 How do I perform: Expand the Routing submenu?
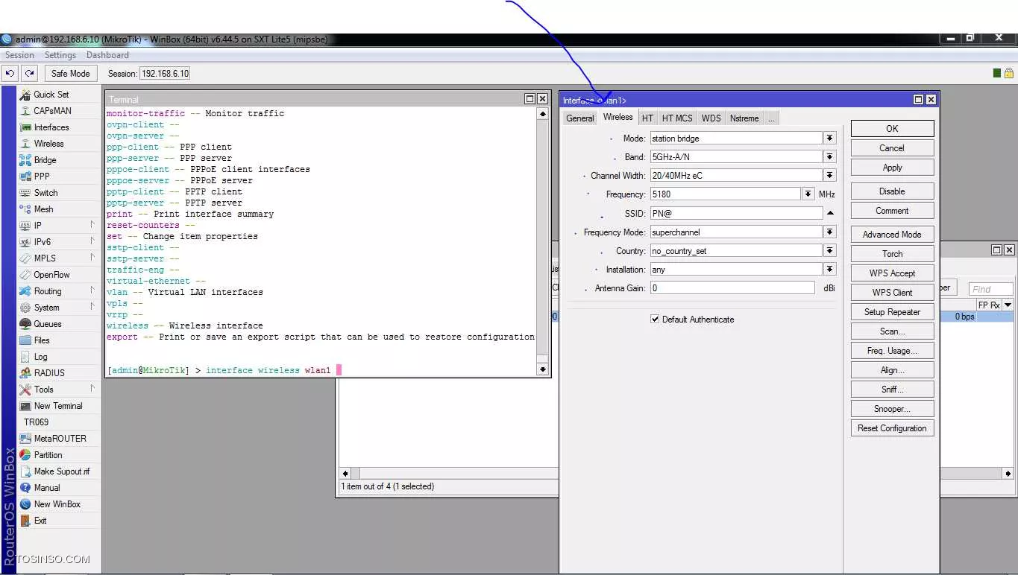92,290
